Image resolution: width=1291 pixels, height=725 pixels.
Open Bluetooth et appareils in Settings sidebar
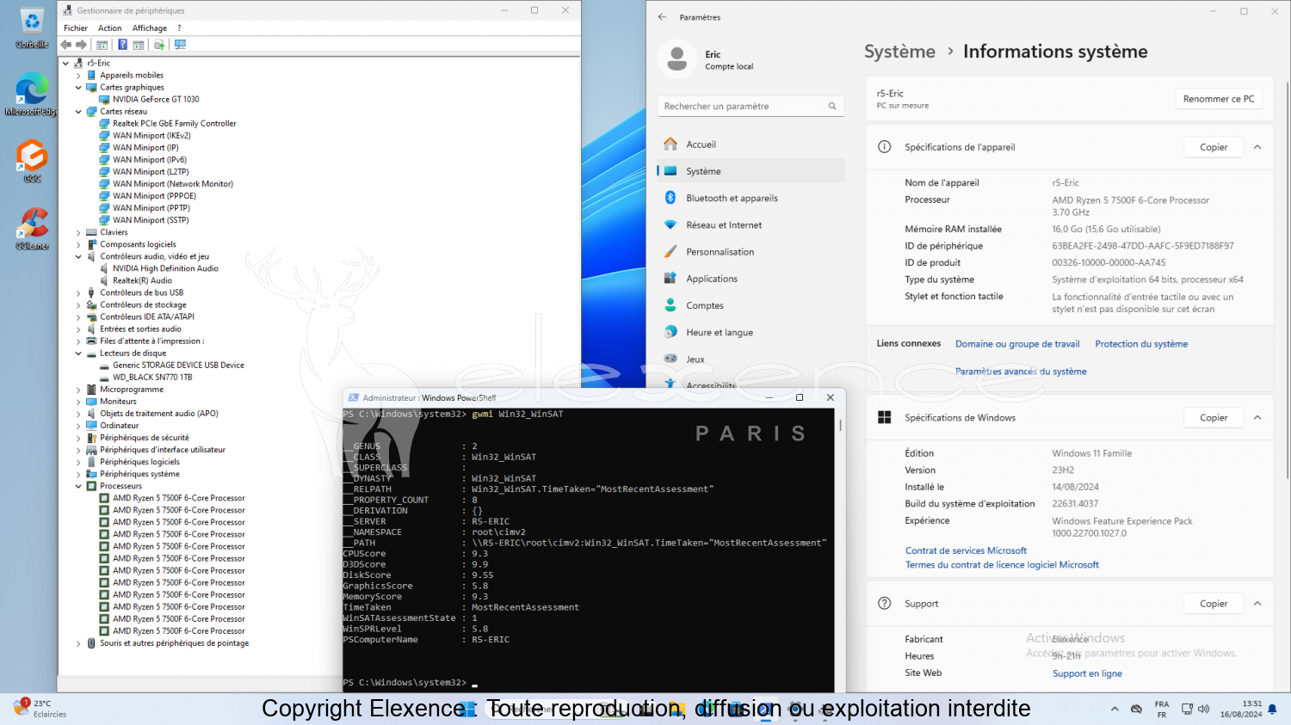tap(751, 198)
